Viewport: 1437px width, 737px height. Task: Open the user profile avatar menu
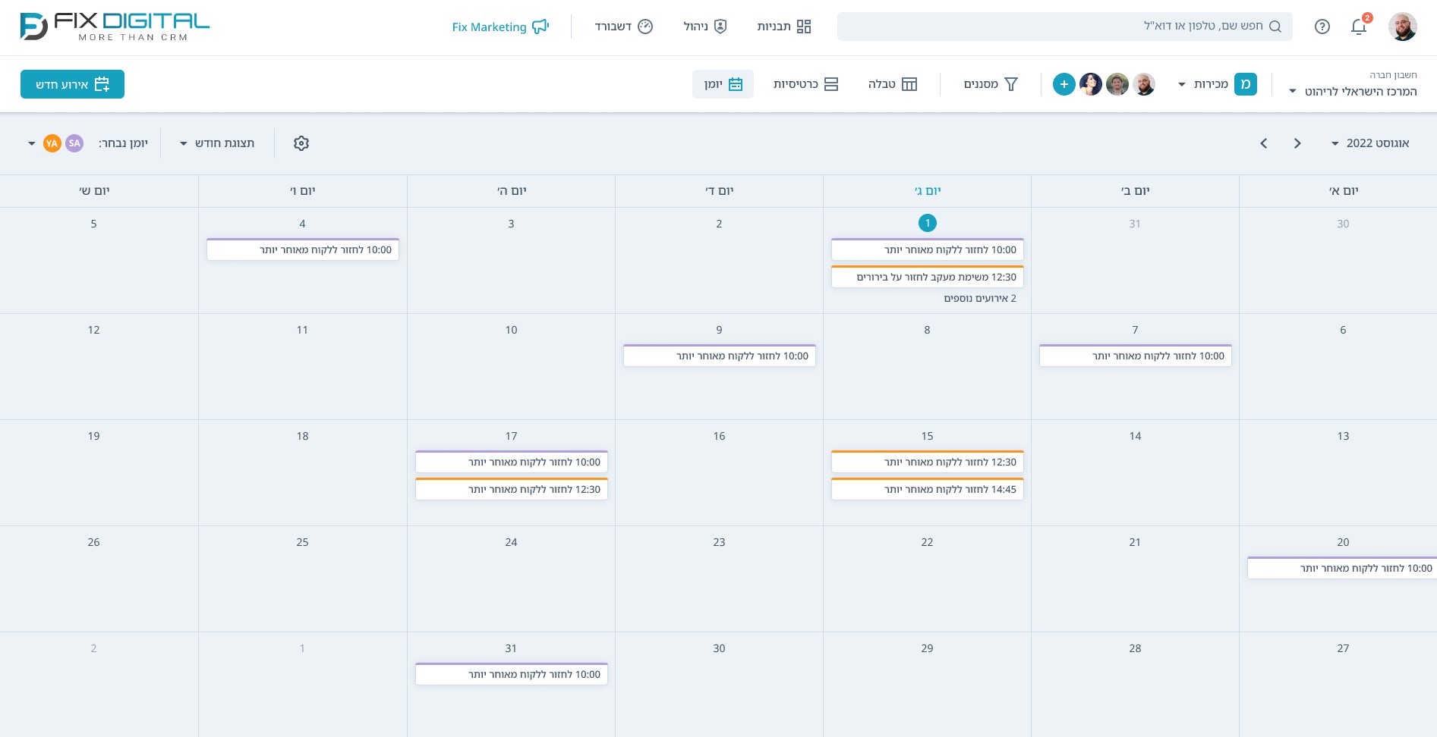[x=1403, y=27]
